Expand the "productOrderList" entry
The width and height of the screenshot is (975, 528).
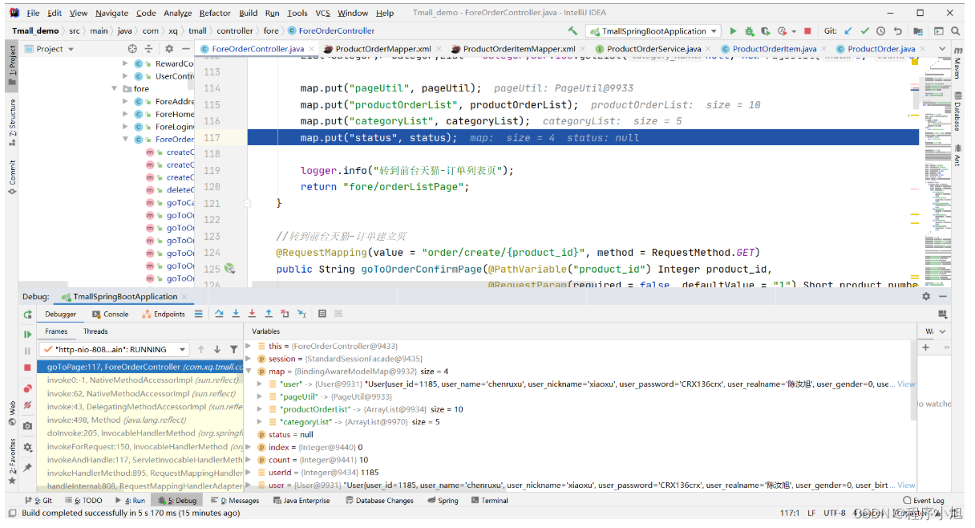(x=260, y=409)
